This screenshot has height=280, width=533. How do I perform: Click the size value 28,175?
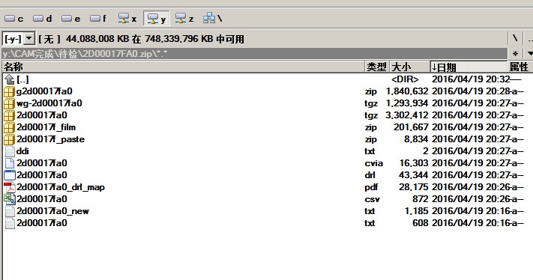[x=413, y=187]
